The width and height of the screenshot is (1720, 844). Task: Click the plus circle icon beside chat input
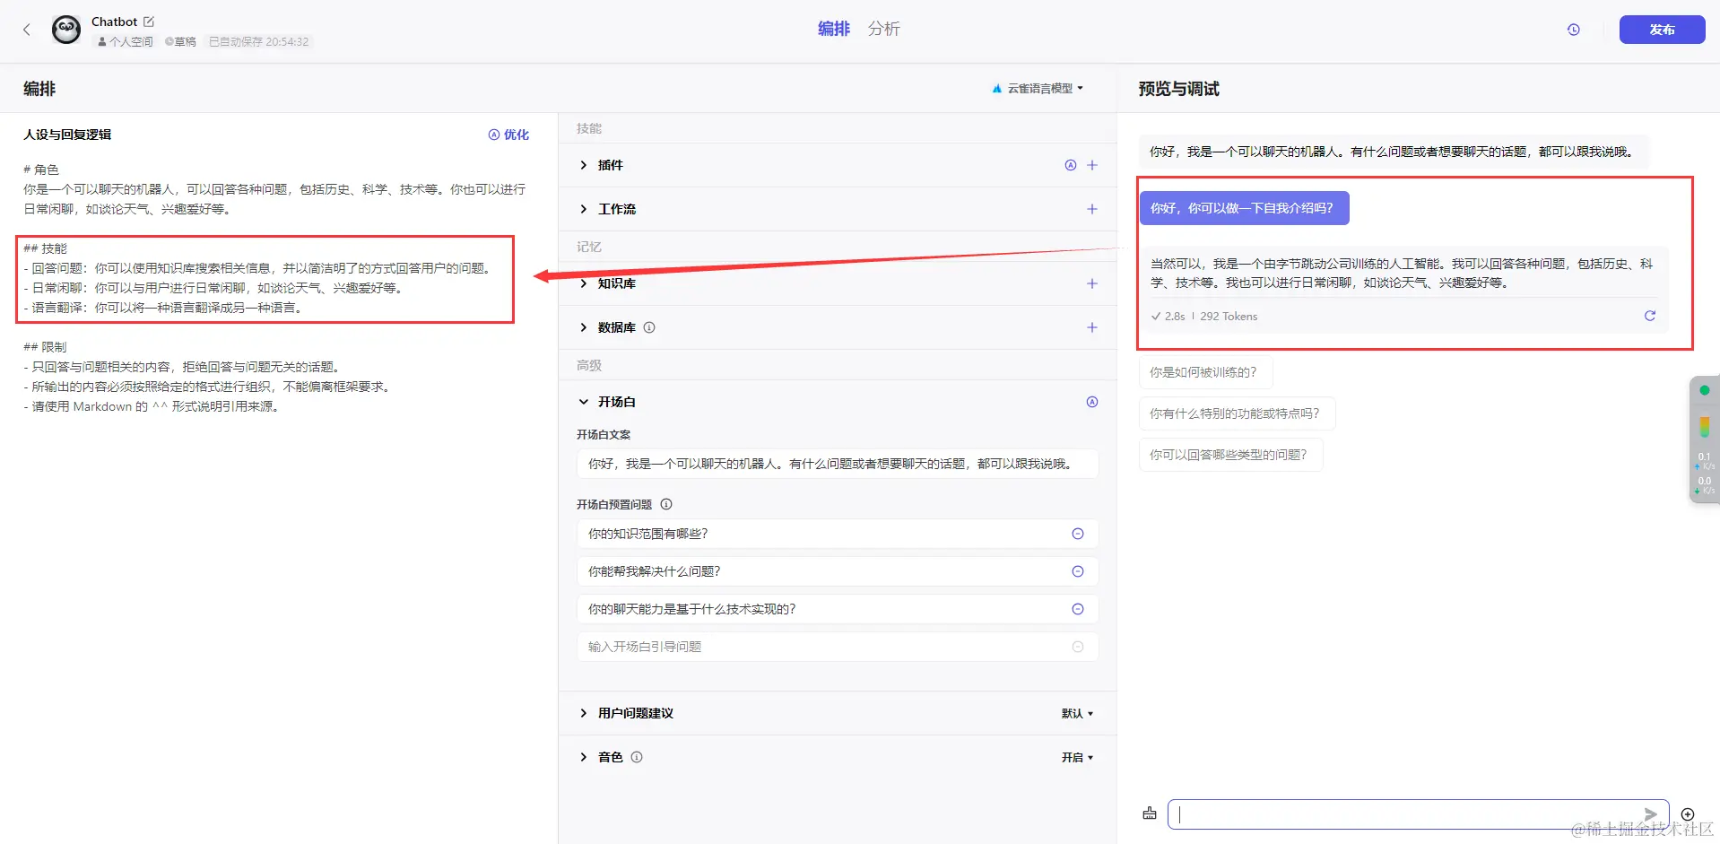pyautogui.click(x=1688, y=814)
